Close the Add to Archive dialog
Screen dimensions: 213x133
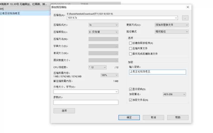point(188,7)
